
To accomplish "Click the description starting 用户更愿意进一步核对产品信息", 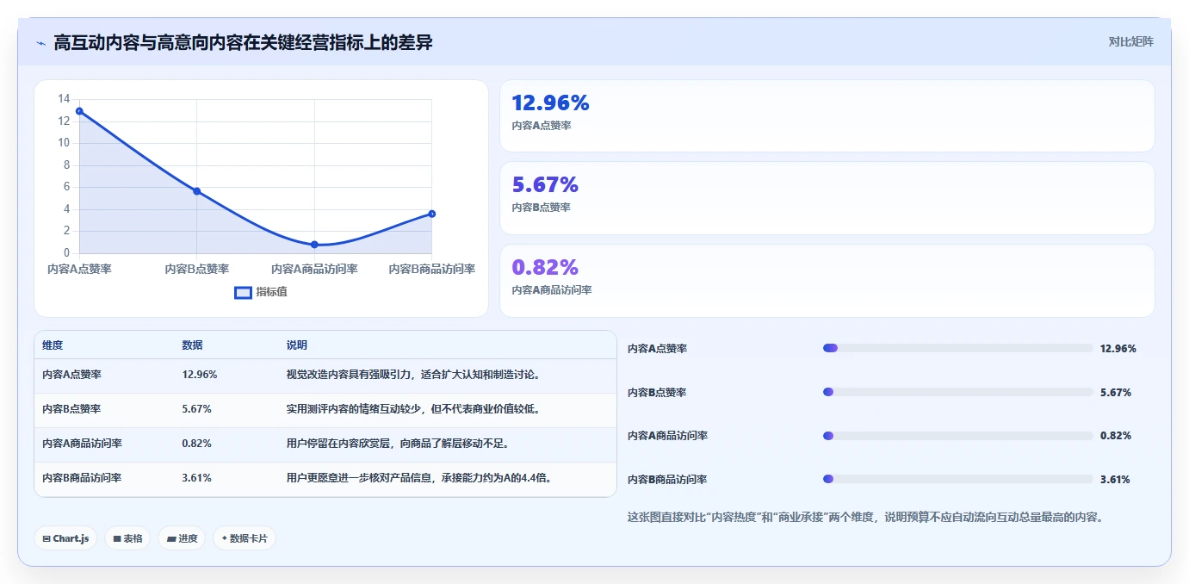I will 418,478.
